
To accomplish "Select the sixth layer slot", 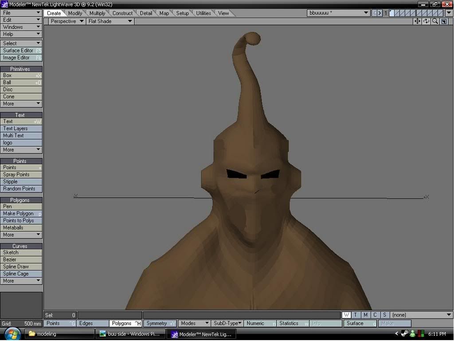I will (x=419, y=13).
